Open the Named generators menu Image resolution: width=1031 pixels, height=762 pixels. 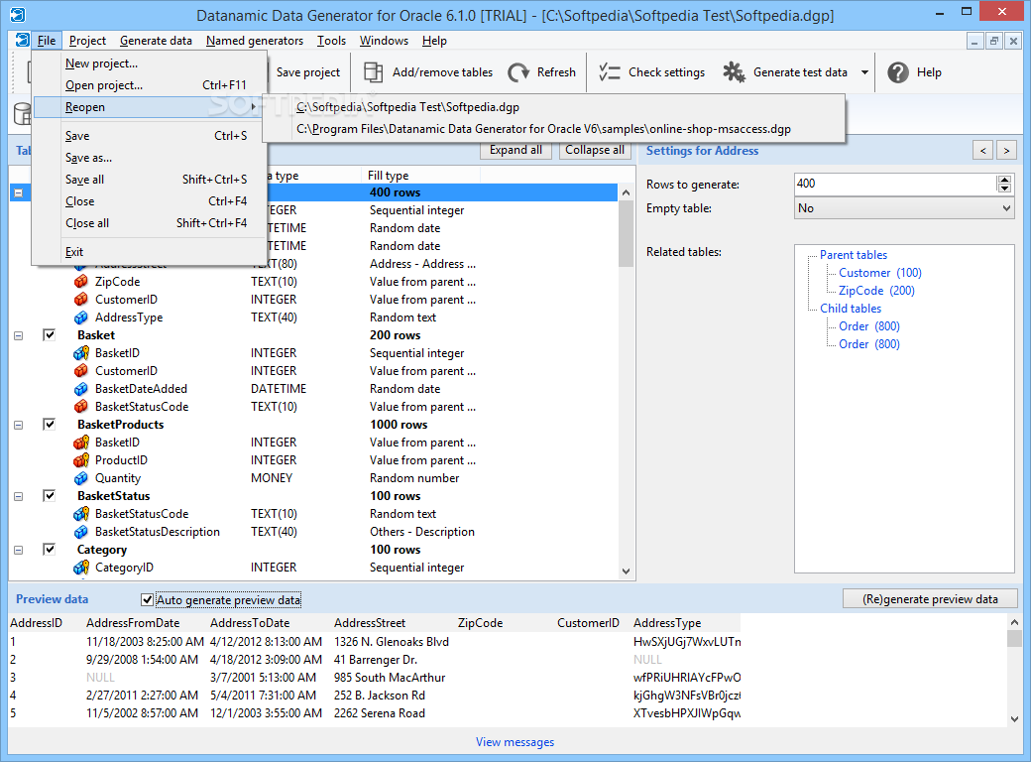pos(255,40)
